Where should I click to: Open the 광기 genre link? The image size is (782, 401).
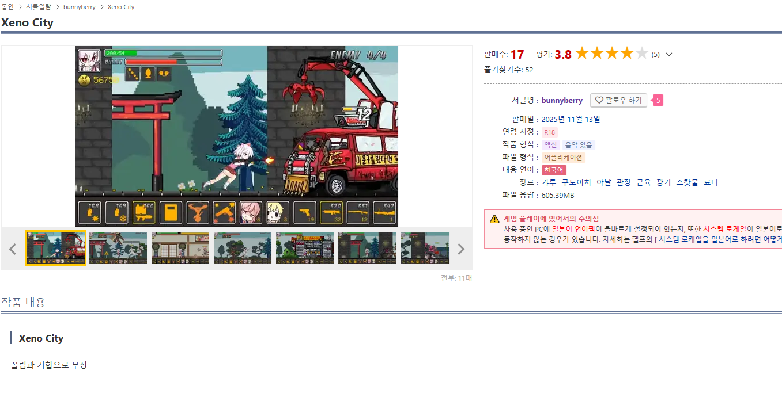(x=663, y=182)
